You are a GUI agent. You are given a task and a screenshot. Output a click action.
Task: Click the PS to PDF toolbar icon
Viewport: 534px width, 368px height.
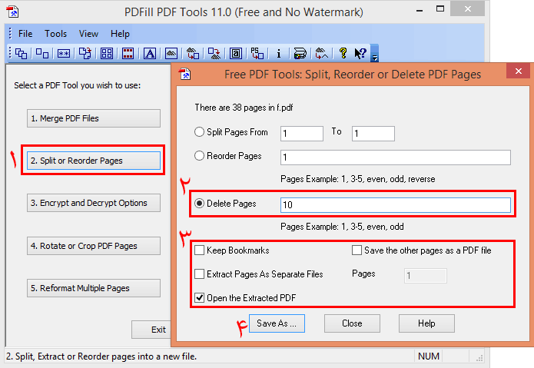pos(257,53)
